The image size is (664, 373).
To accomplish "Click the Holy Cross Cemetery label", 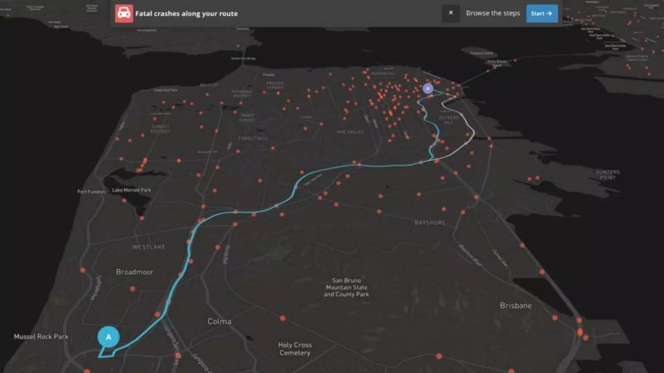I will [x=295, y=349].
